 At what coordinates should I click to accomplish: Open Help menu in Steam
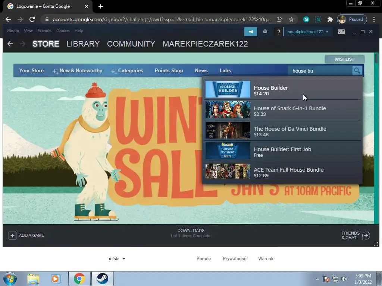(79, 31)
